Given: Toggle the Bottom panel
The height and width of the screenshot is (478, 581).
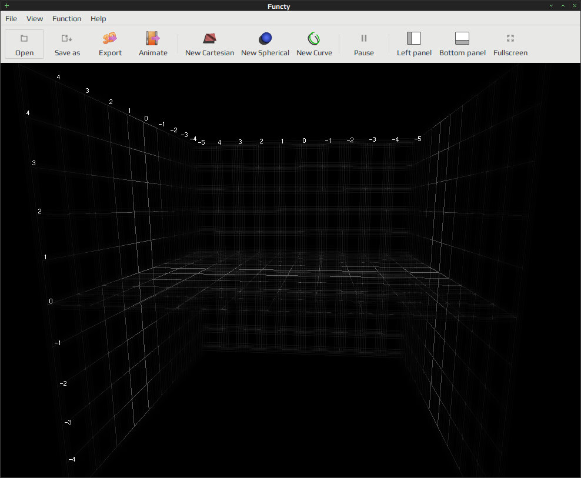Looking at the screenshot, I should pos(462,44).
